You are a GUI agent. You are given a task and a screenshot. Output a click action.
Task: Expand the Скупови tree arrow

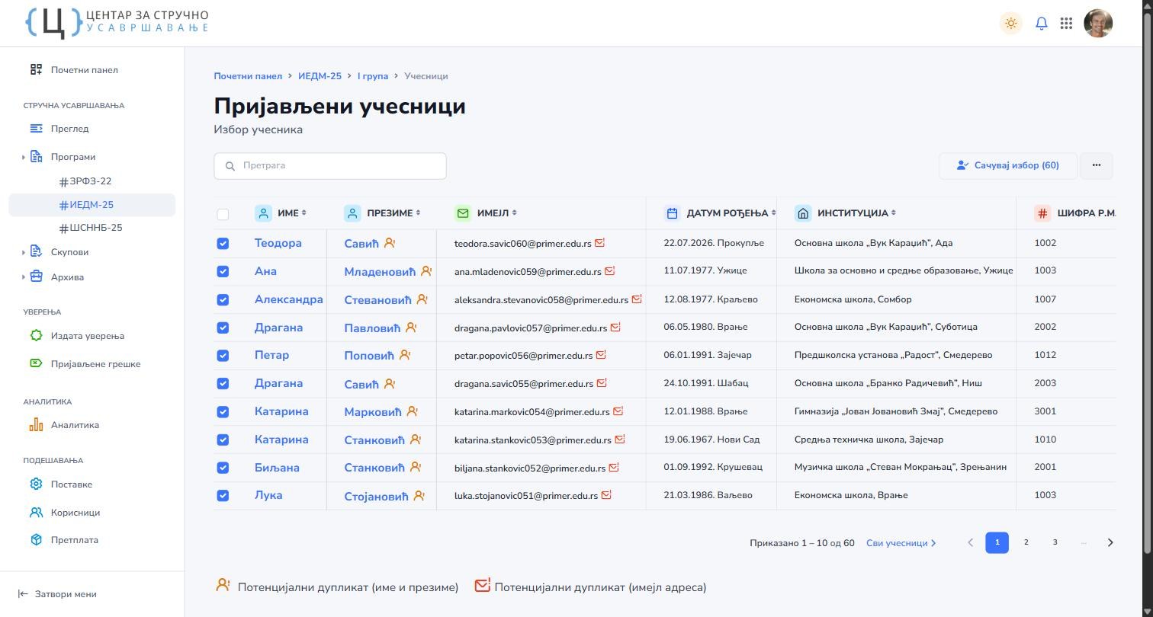tap(24, 252)
